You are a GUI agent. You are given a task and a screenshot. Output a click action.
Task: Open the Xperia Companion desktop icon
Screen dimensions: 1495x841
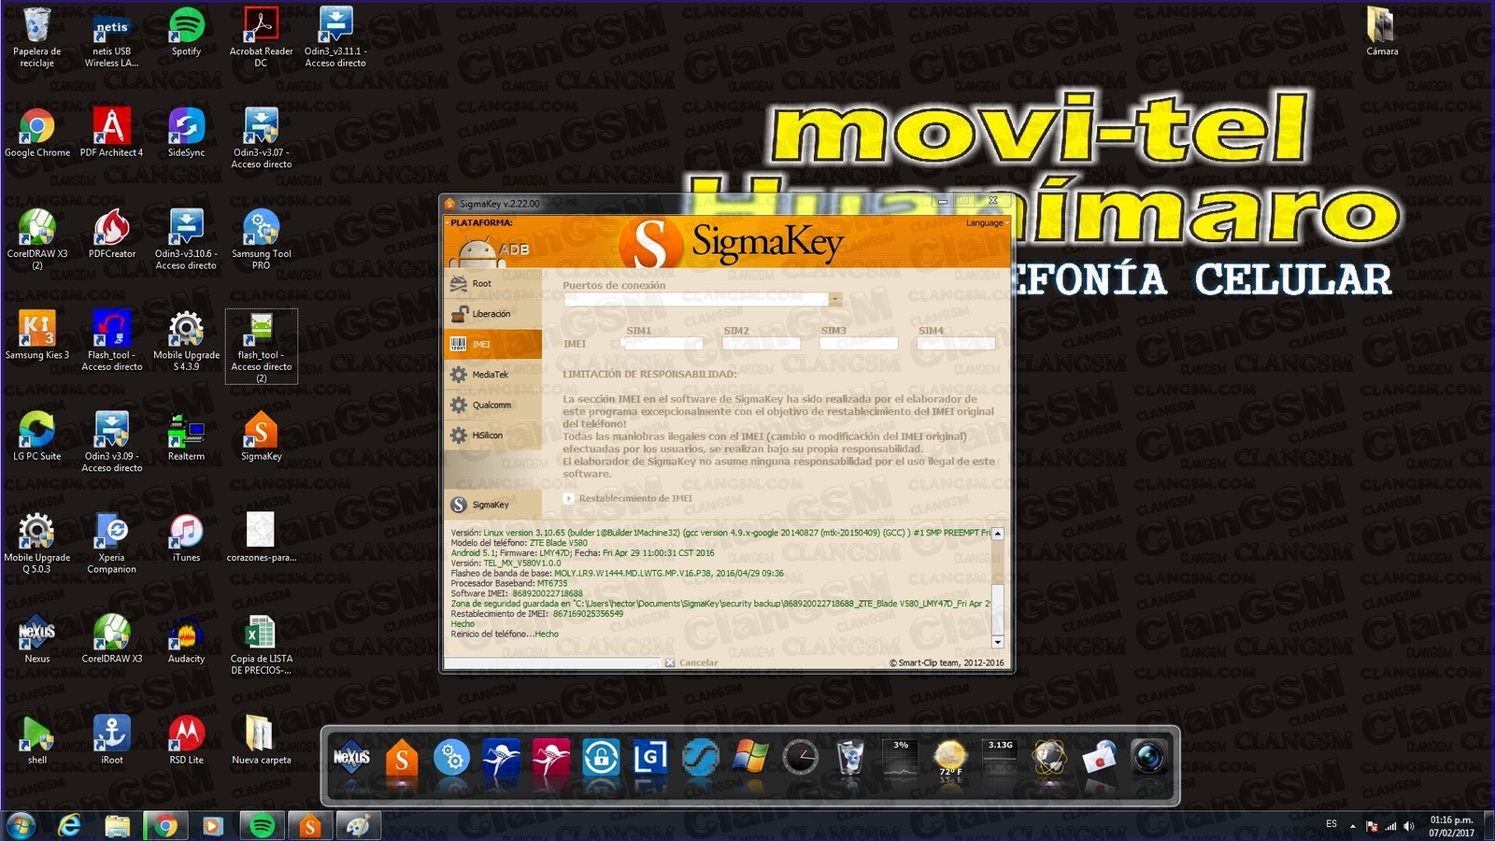pyautogui.click(x=111, y=544)
